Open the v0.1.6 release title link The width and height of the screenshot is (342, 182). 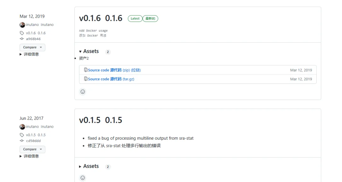tap(101, 18)
